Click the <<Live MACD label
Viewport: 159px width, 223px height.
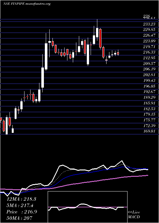click(x=134, y=215)
